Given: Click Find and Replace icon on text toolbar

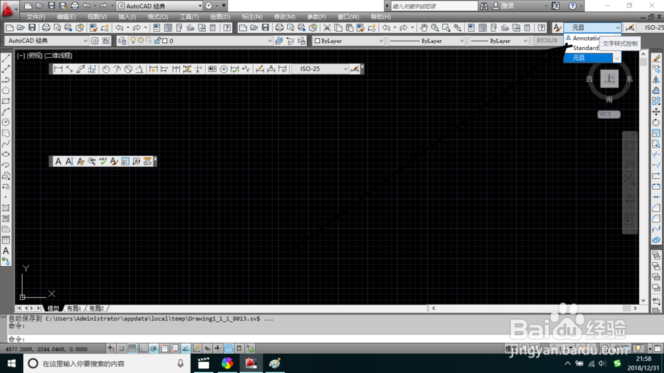Looking at the screenshot, I should pos(92,161).
